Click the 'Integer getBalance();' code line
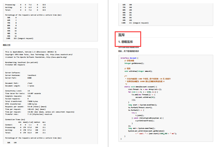 pyautogui.click(x=134, y=63)
